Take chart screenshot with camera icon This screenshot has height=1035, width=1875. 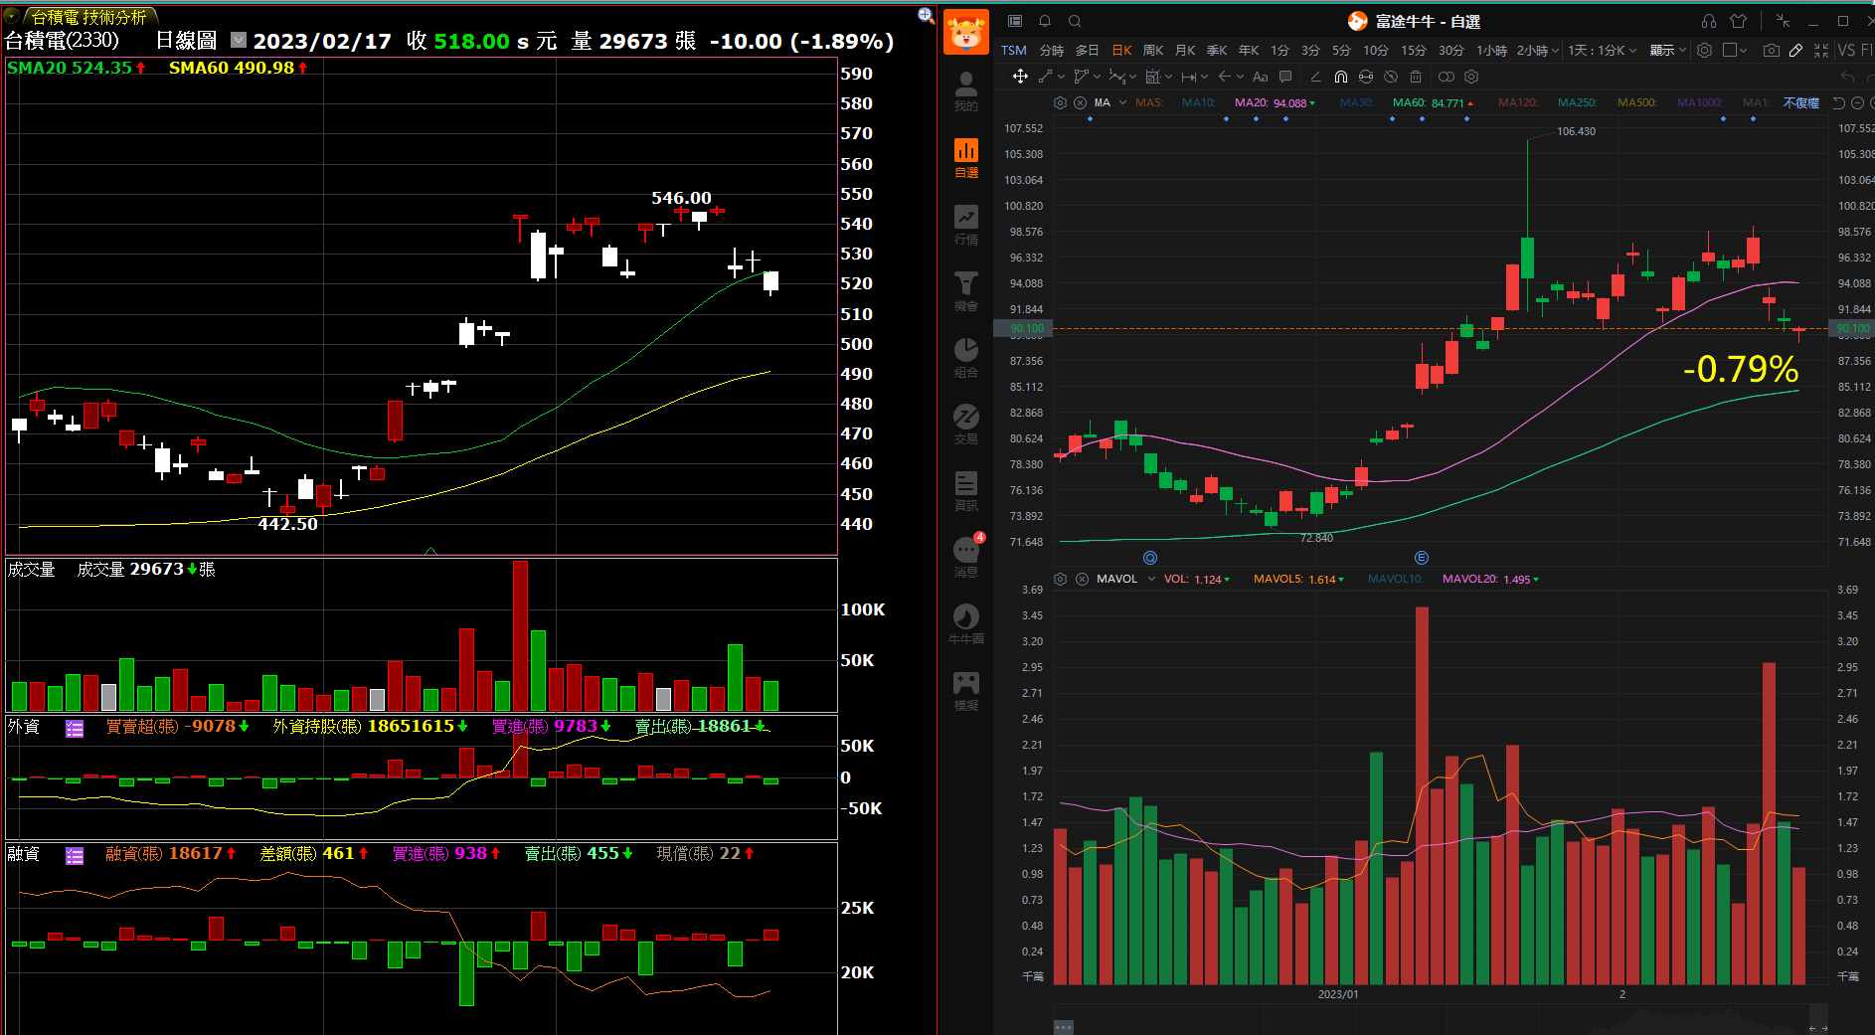1772,50
